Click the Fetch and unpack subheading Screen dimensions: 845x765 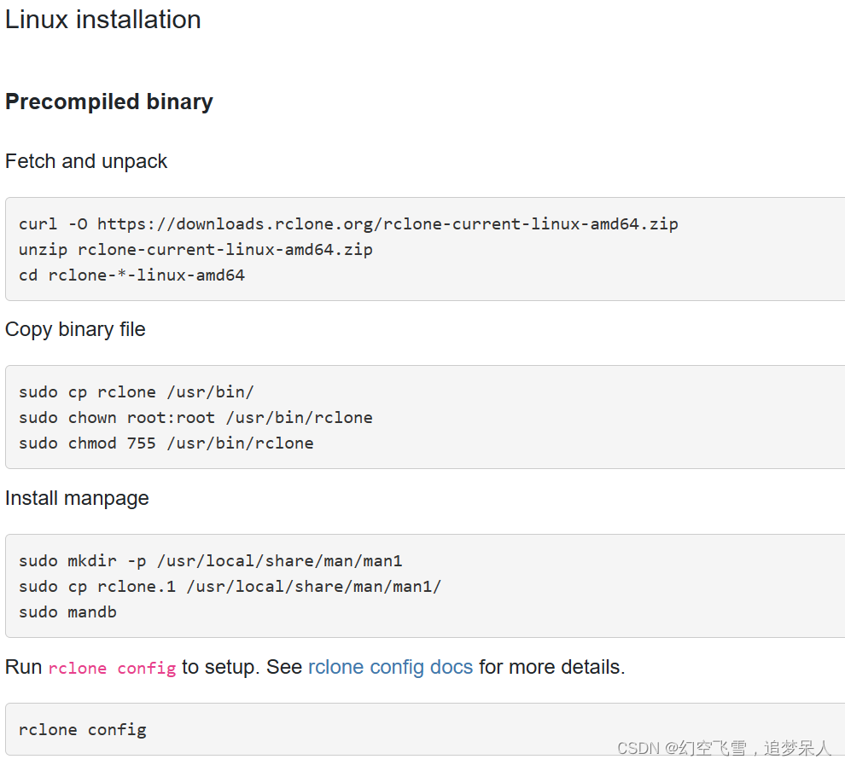85,161
